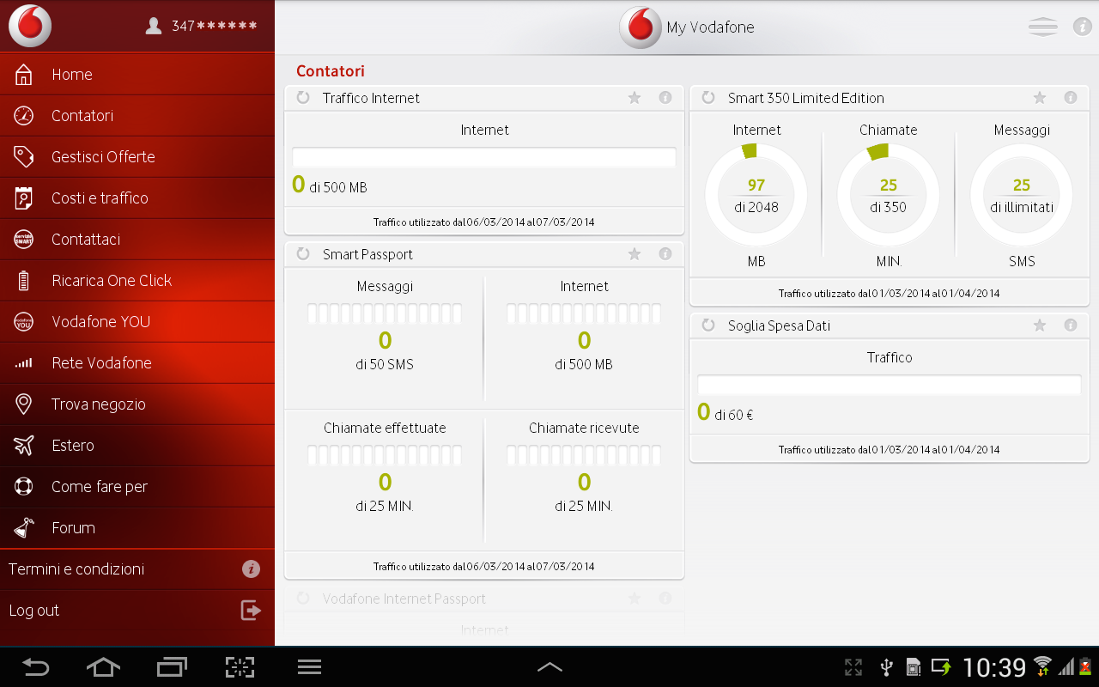Click info icon on Soglia Spesa Dati
Viewport: 1099px width, 687px height.
[1071, 325]
